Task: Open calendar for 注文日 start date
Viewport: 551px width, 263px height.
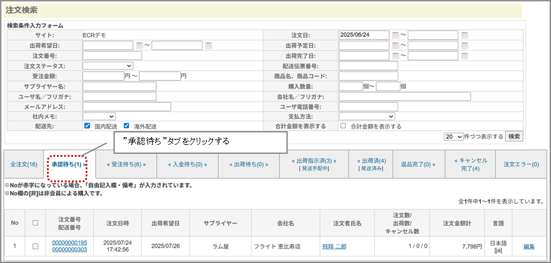Action: [x=395, y=35]
